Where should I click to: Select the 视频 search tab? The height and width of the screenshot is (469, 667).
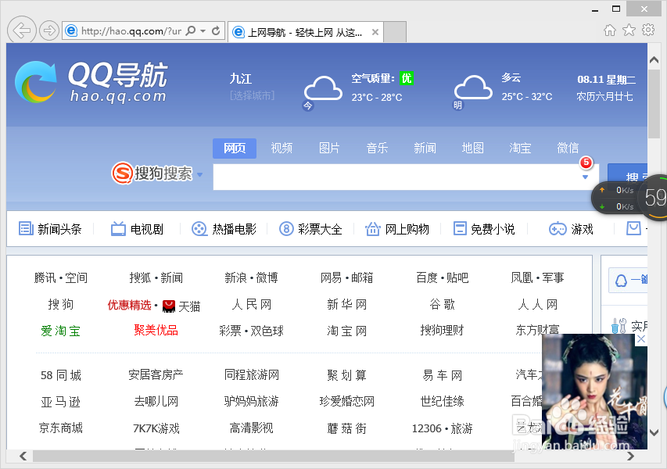point(282,148)
